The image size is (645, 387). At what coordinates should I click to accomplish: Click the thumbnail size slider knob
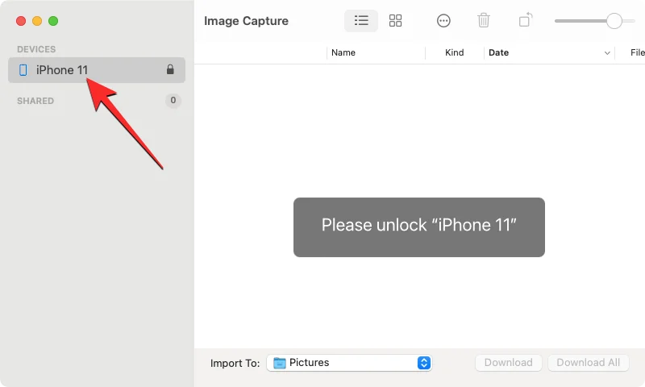pos(614,21)
